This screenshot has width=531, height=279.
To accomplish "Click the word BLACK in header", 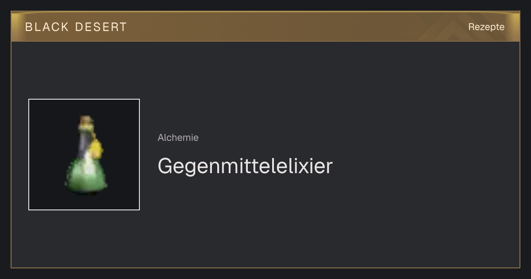I will point(47,27).
